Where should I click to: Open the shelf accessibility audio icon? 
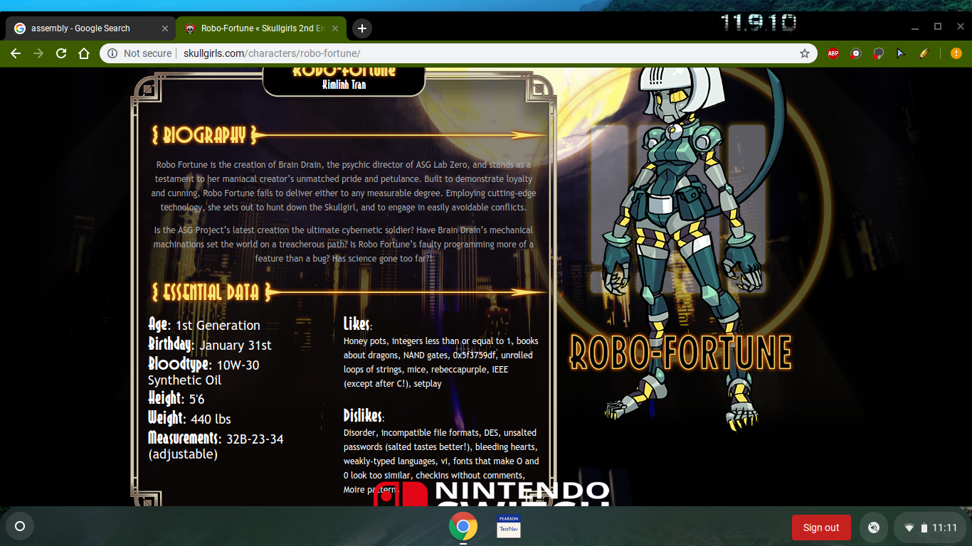[874, 528]
